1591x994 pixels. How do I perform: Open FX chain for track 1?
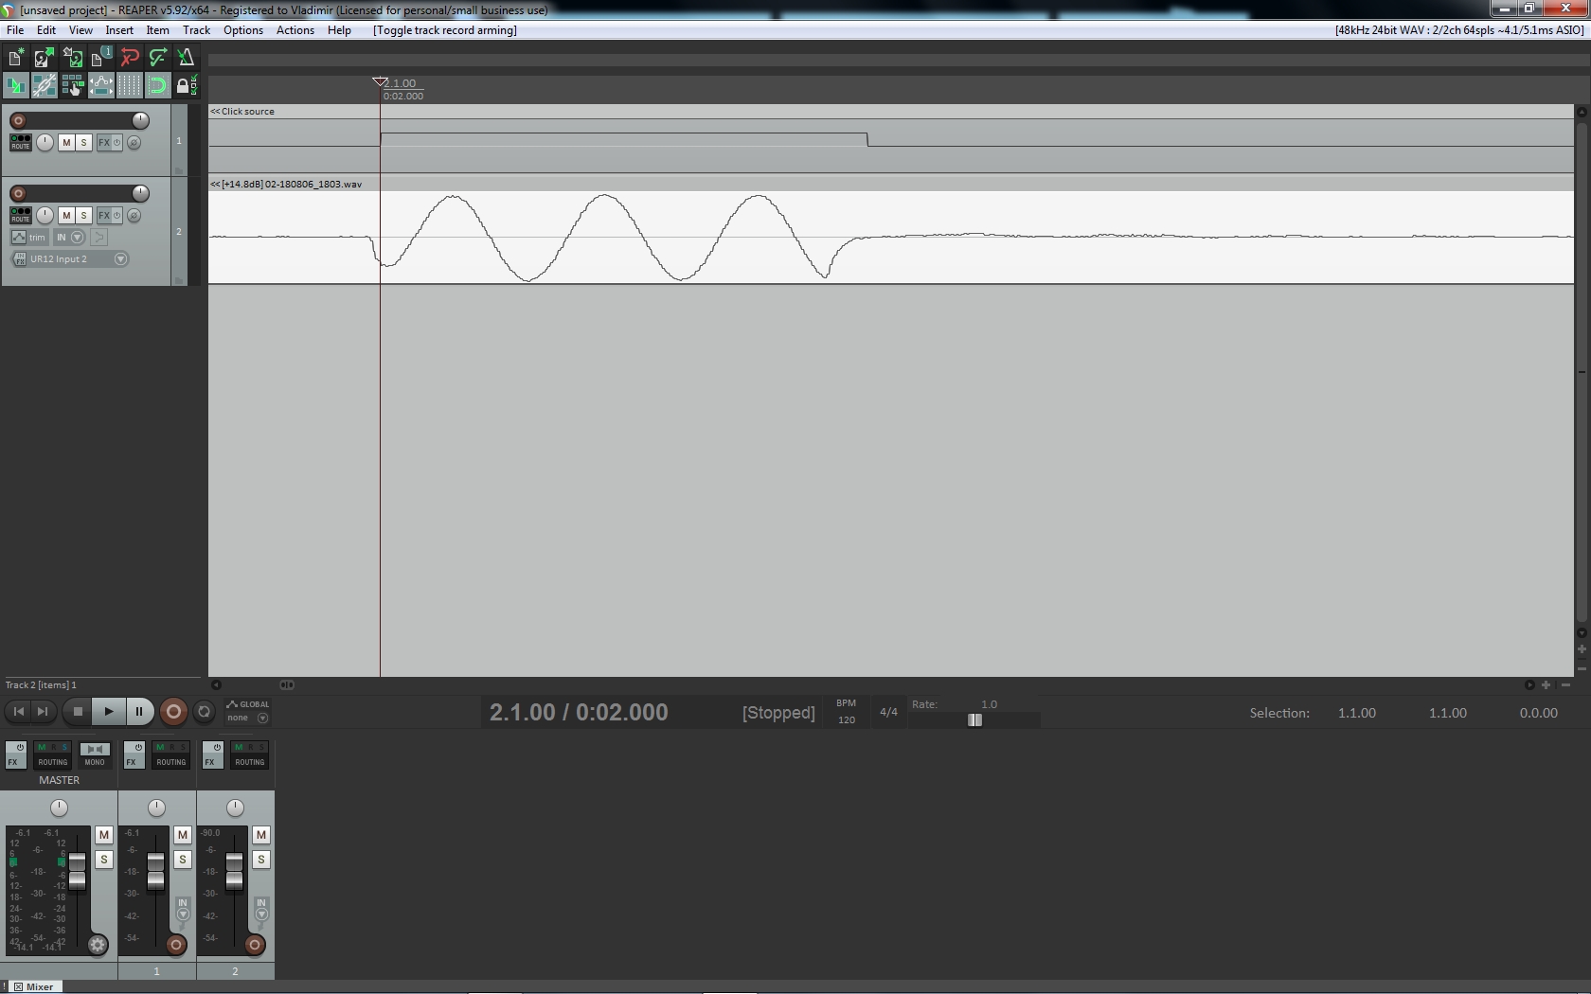(104, 143)
